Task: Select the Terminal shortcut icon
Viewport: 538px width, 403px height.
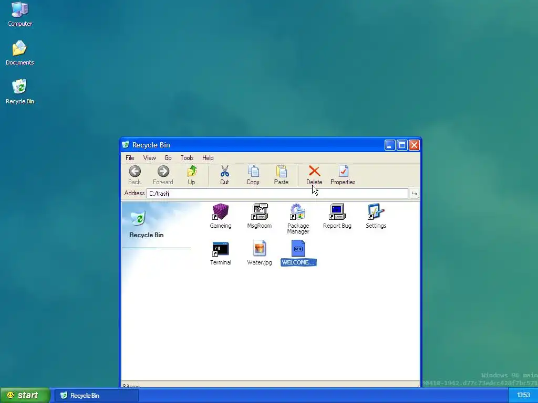Action: click(221, 253)
